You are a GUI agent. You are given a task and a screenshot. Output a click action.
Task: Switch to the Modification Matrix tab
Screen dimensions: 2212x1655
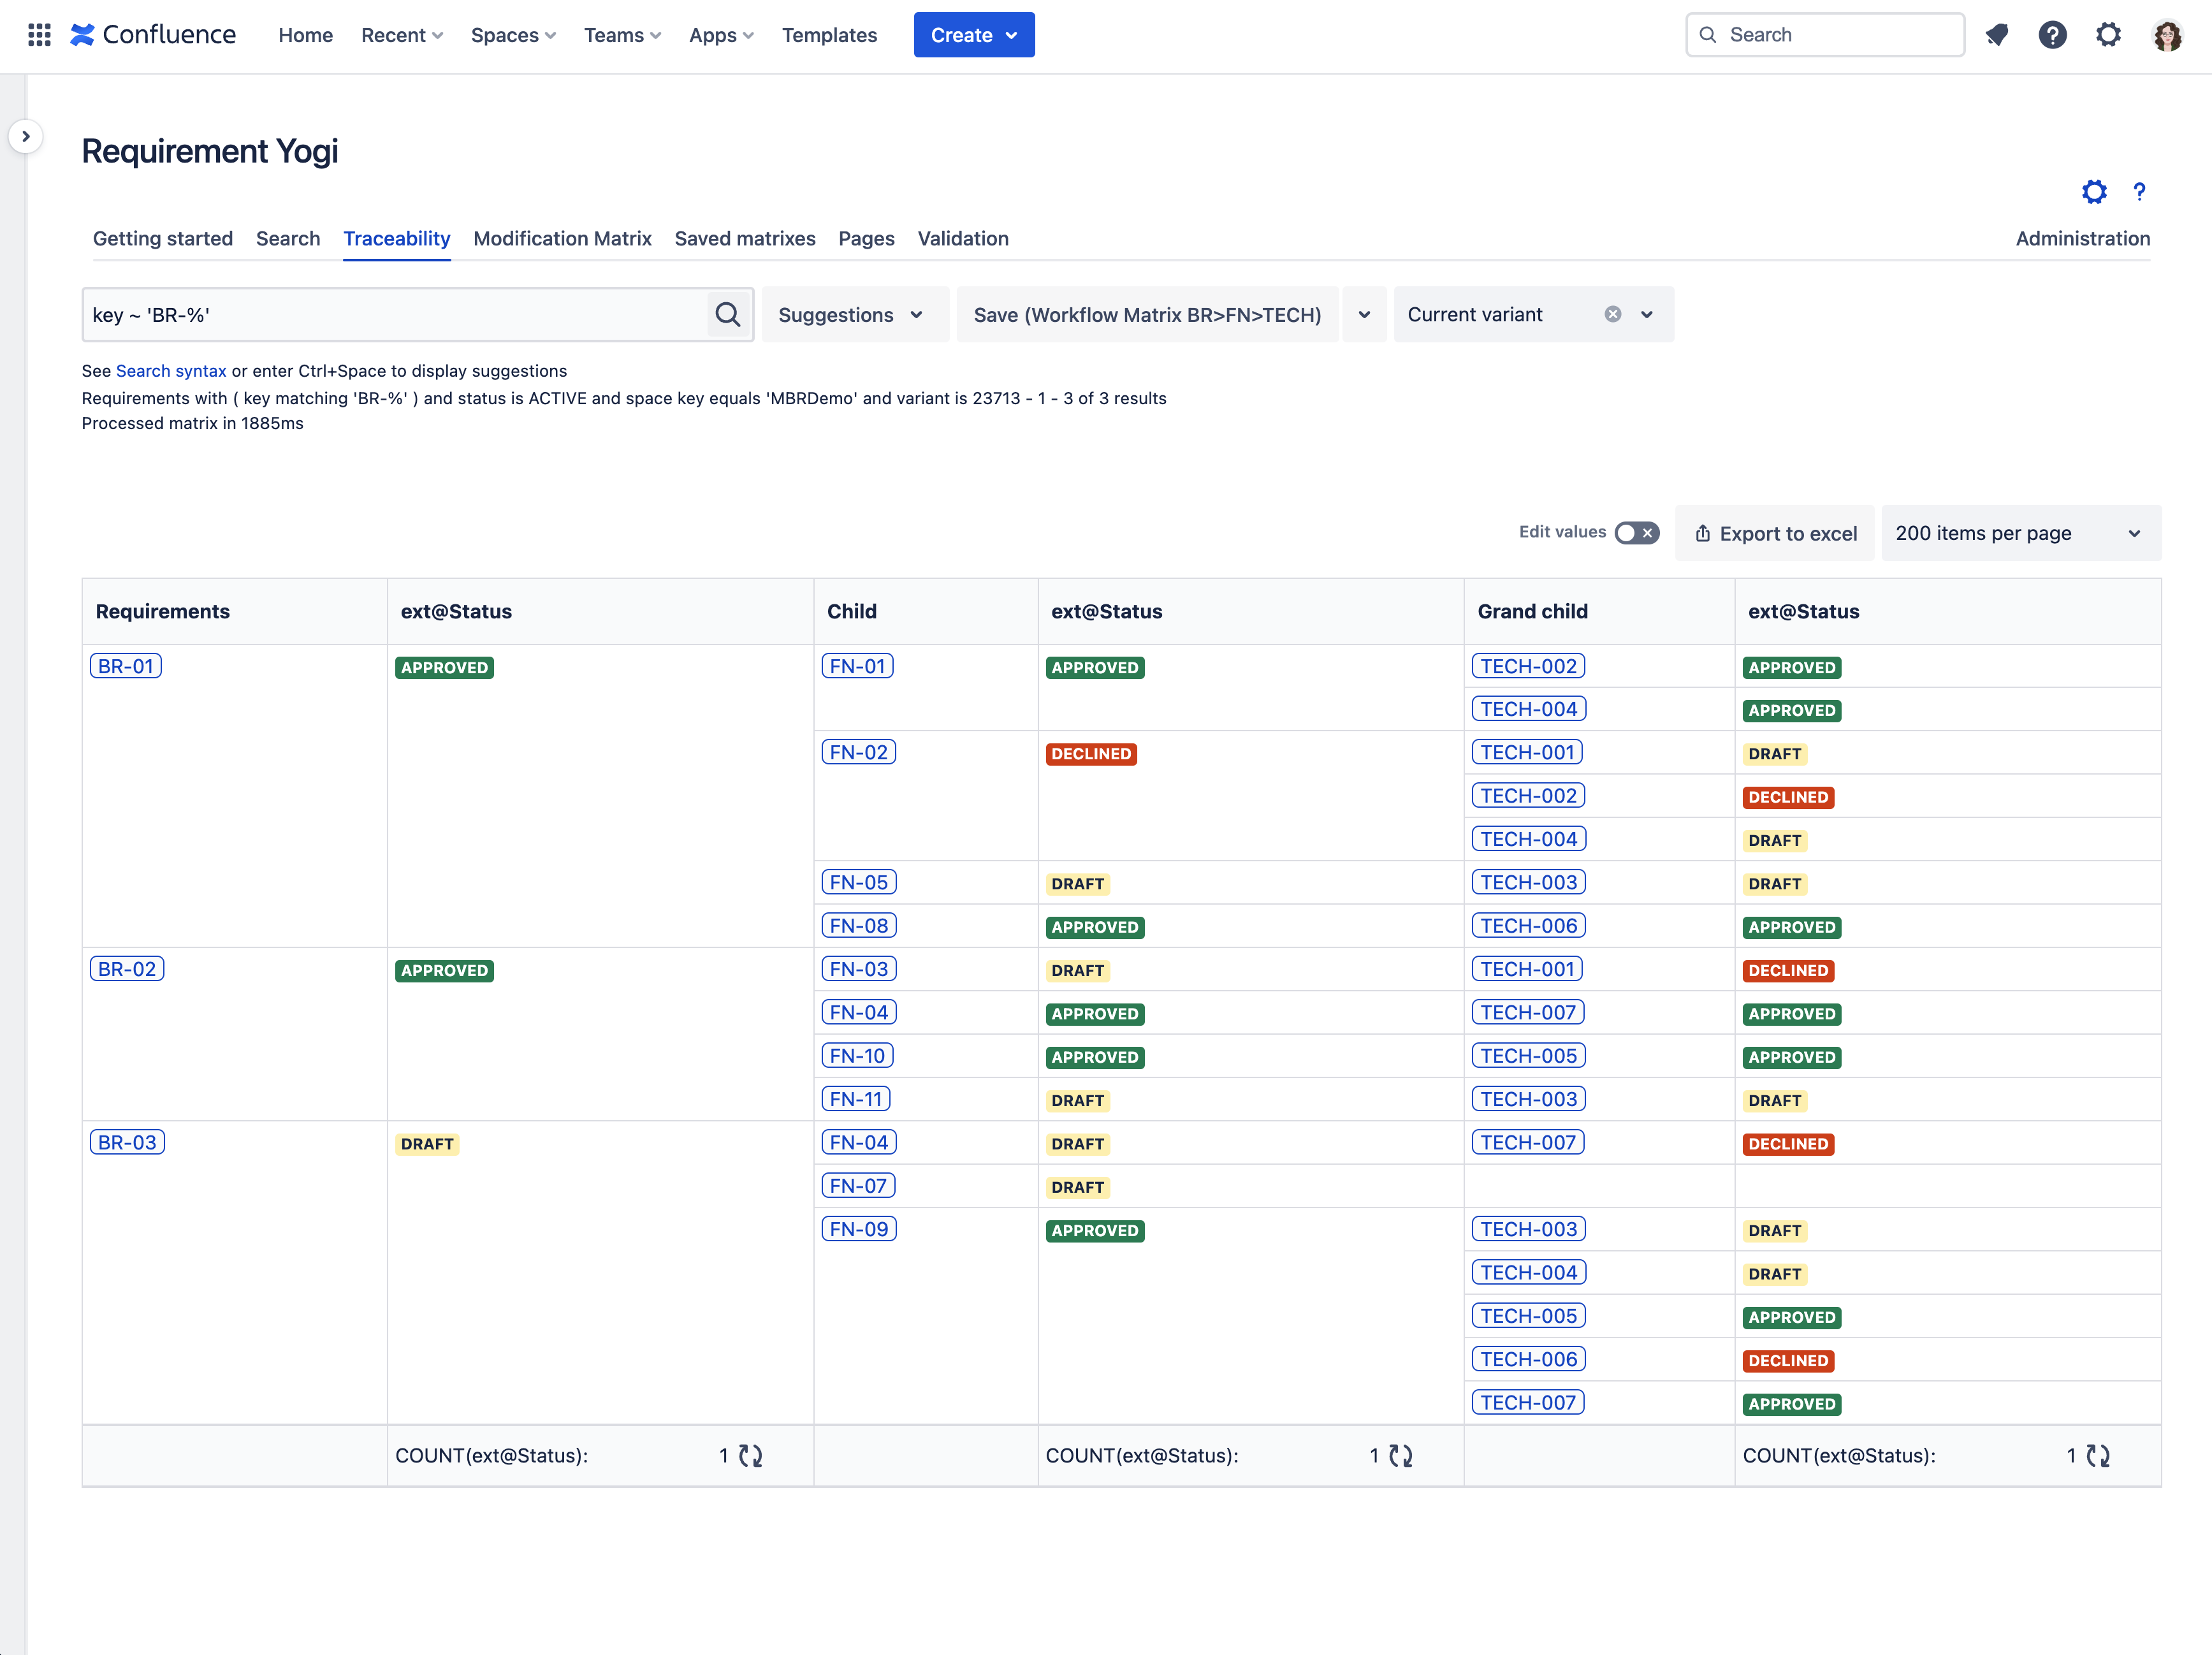coord(562,239)
